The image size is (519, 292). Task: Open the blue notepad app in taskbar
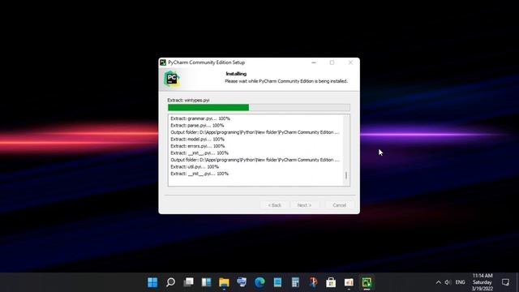click(x=277, y=282)
